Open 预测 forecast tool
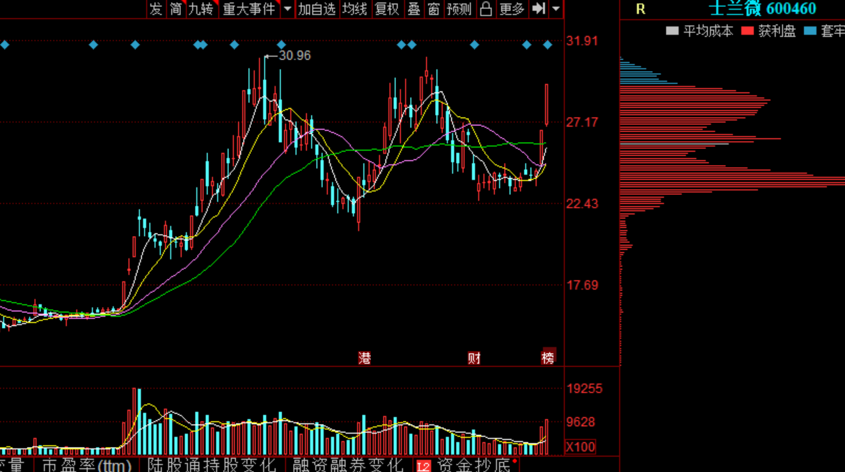Image resolution: width=845 pixels, height=472 pixels. pos(459,9)
